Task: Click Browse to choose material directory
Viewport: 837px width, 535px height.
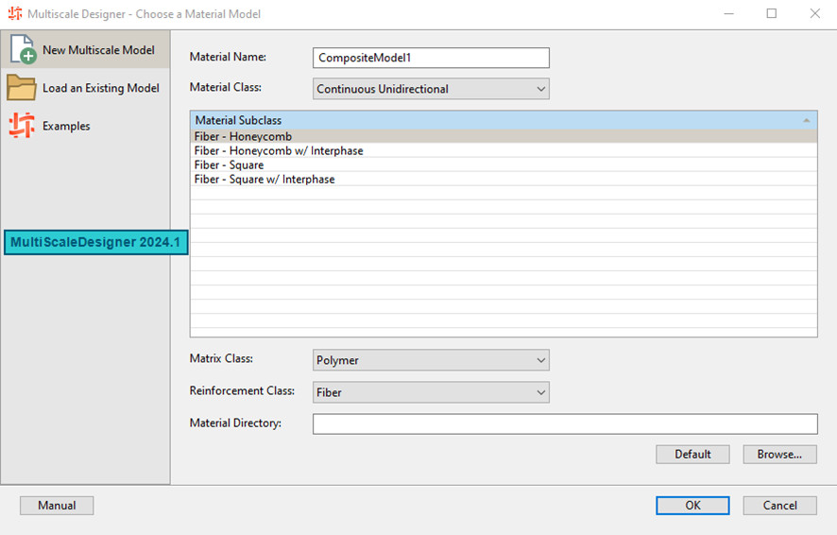Action: tap(779, 455)
